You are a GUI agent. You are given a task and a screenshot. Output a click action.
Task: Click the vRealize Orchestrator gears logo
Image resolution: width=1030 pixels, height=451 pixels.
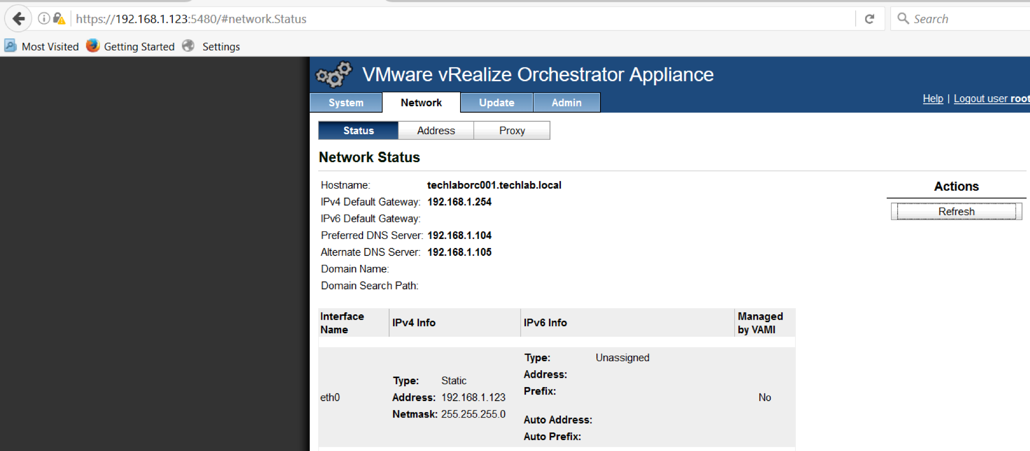tap(334, 75)
